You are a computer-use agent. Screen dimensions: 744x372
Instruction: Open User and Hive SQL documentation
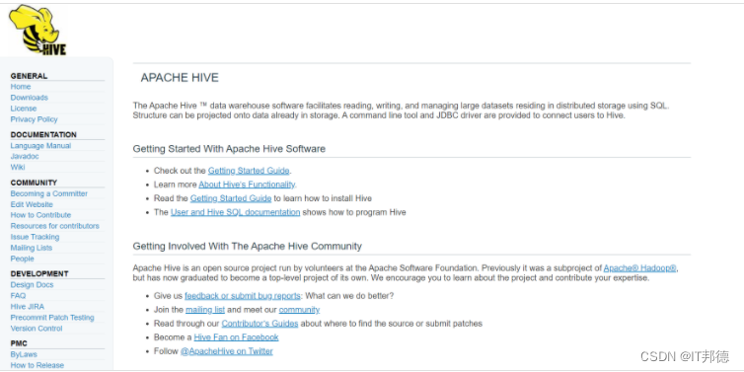[x=236, y=212]
